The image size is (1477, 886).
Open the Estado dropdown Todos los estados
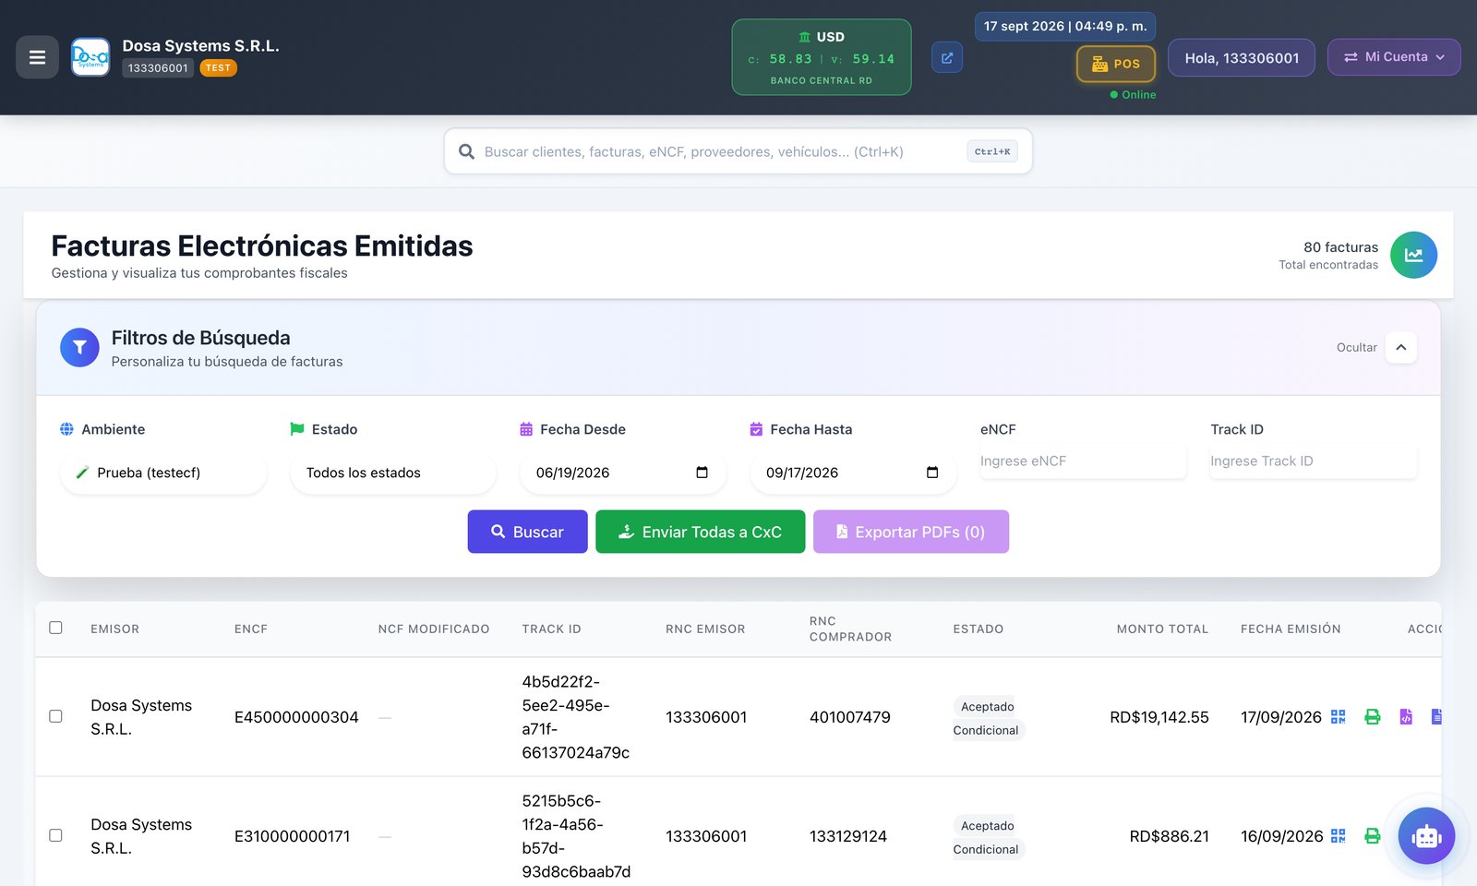point(393,473)
